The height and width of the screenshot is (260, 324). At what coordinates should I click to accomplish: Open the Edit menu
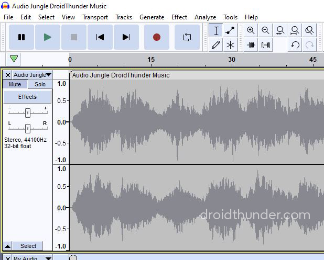[26, 17]
